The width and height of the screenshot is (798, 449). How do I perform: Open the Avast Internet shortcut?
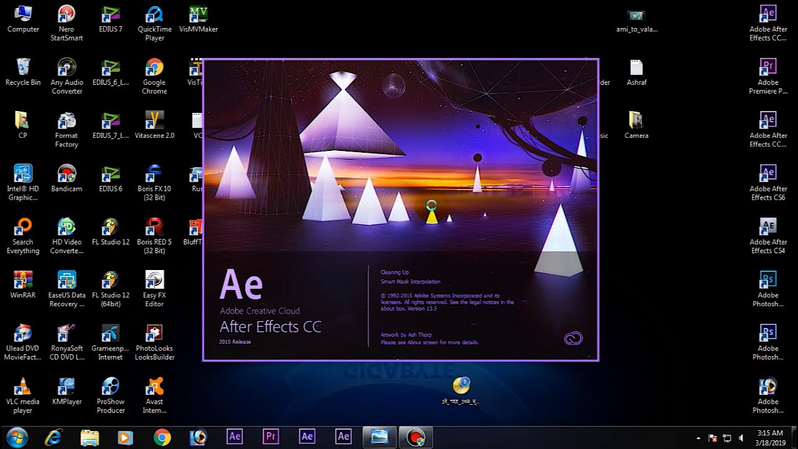(x=155, y=396)
